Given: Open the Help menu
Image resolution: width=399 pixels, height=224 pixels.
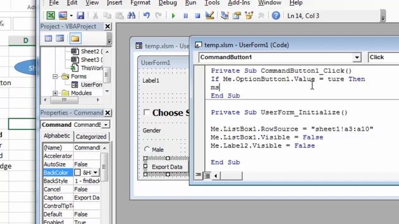Looking at the screenshot, I should [x=296, y=2].
